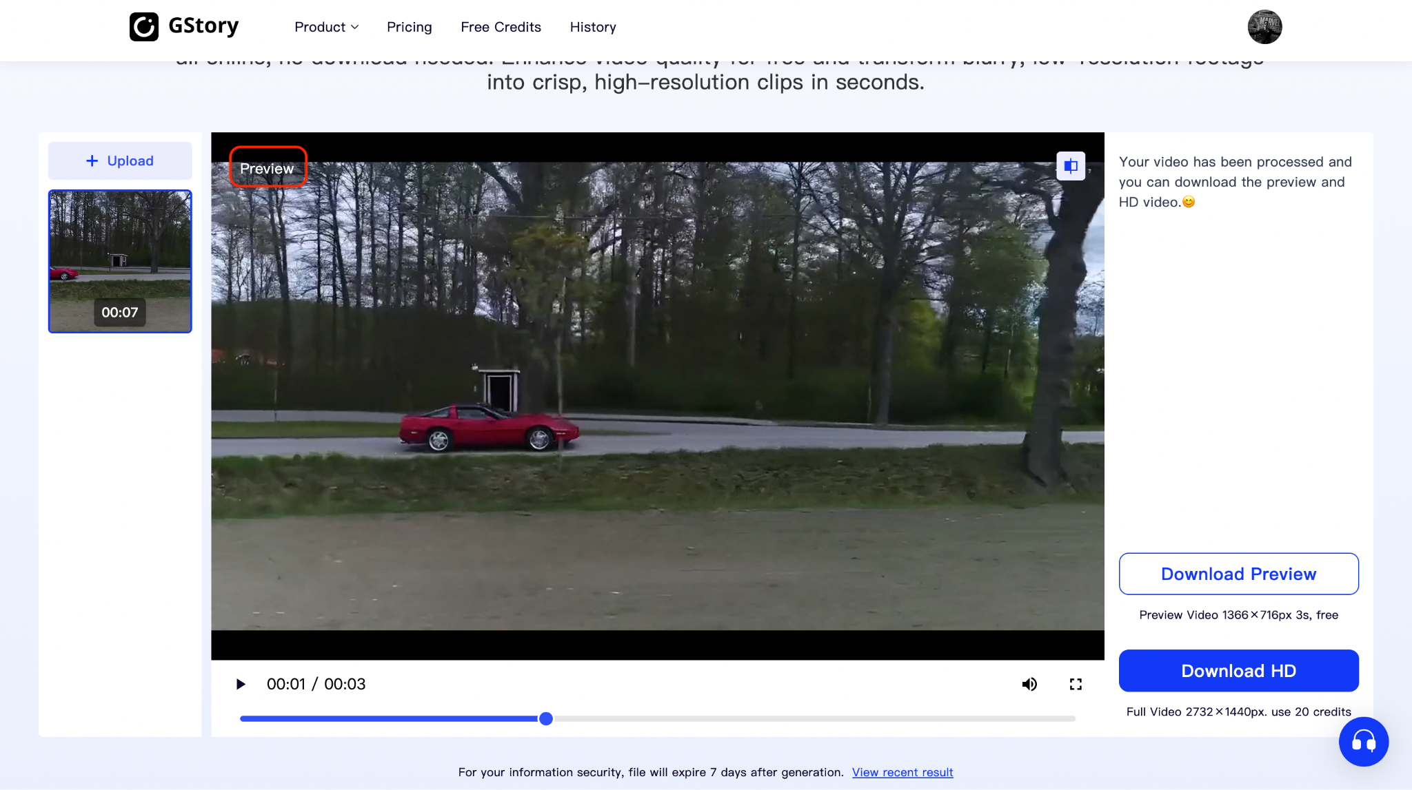Click the profile avatar icon

[1264, 26]
